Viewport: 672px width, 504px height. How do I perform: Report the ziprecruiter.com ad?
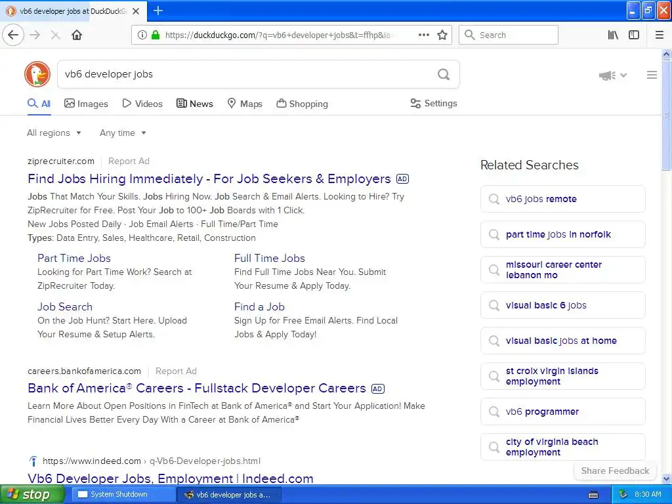(129, 161)
